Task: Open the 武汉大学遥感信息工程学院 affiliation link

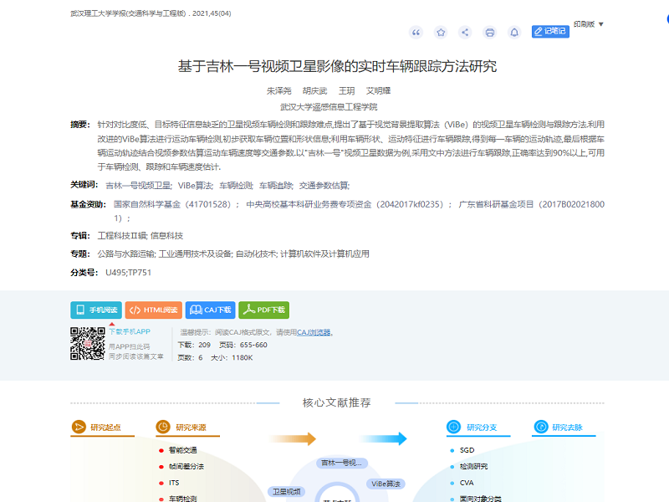Action: coord(329,107)
